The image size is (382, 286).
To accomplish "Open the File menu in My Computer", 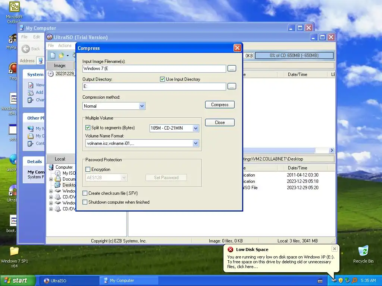I will point(24,37).
